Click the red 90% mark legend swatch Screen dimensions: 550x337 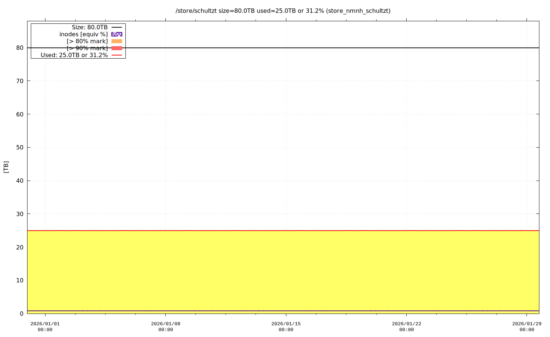pyautogui.click(x=117, y=48)
